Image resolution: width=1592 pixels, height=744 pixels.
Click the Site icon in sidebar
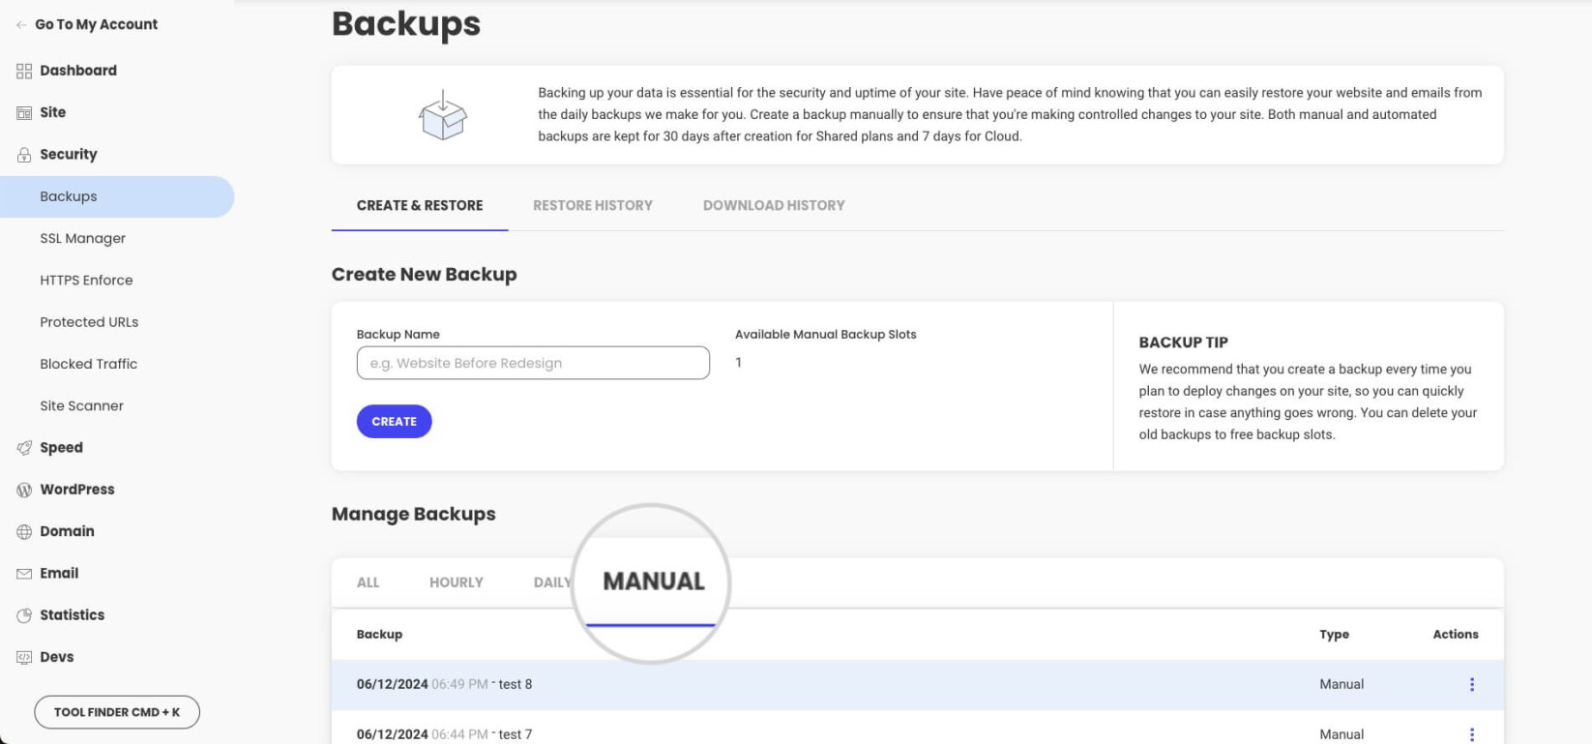(24, 112)
